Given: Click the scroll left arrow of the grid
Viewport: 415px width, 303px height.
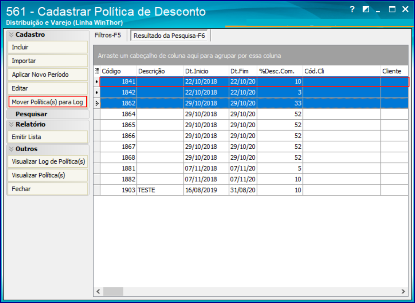Looking at the screenshot, I should tap(98, 292).
